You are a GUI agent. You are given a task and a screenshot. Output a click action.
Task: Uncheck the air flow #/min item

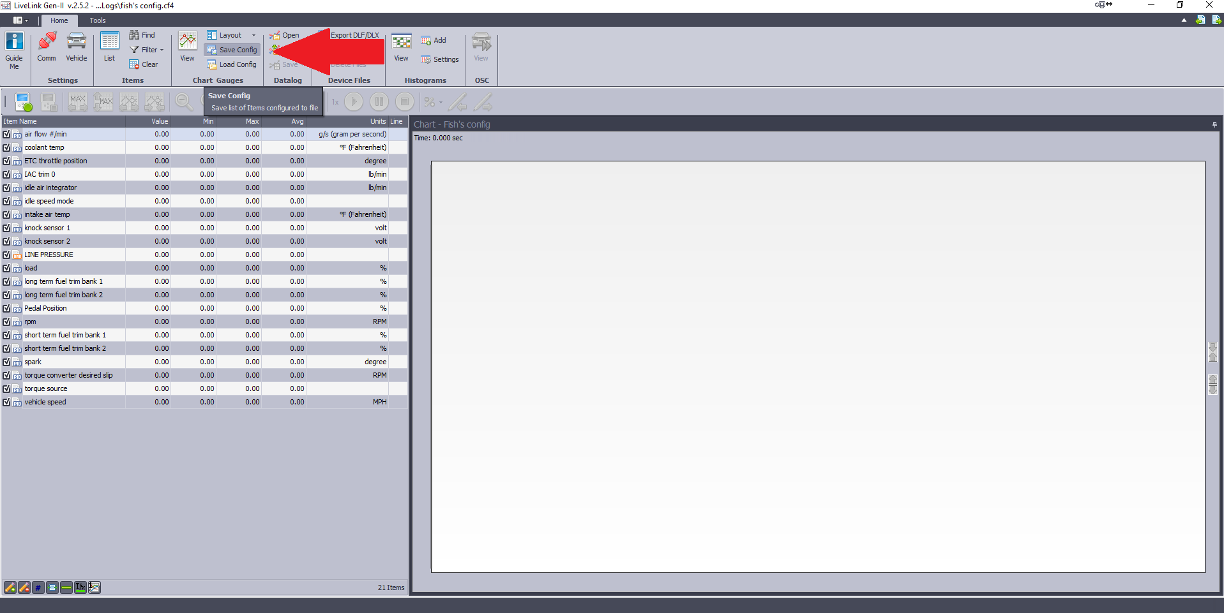[x=6, y=134]
